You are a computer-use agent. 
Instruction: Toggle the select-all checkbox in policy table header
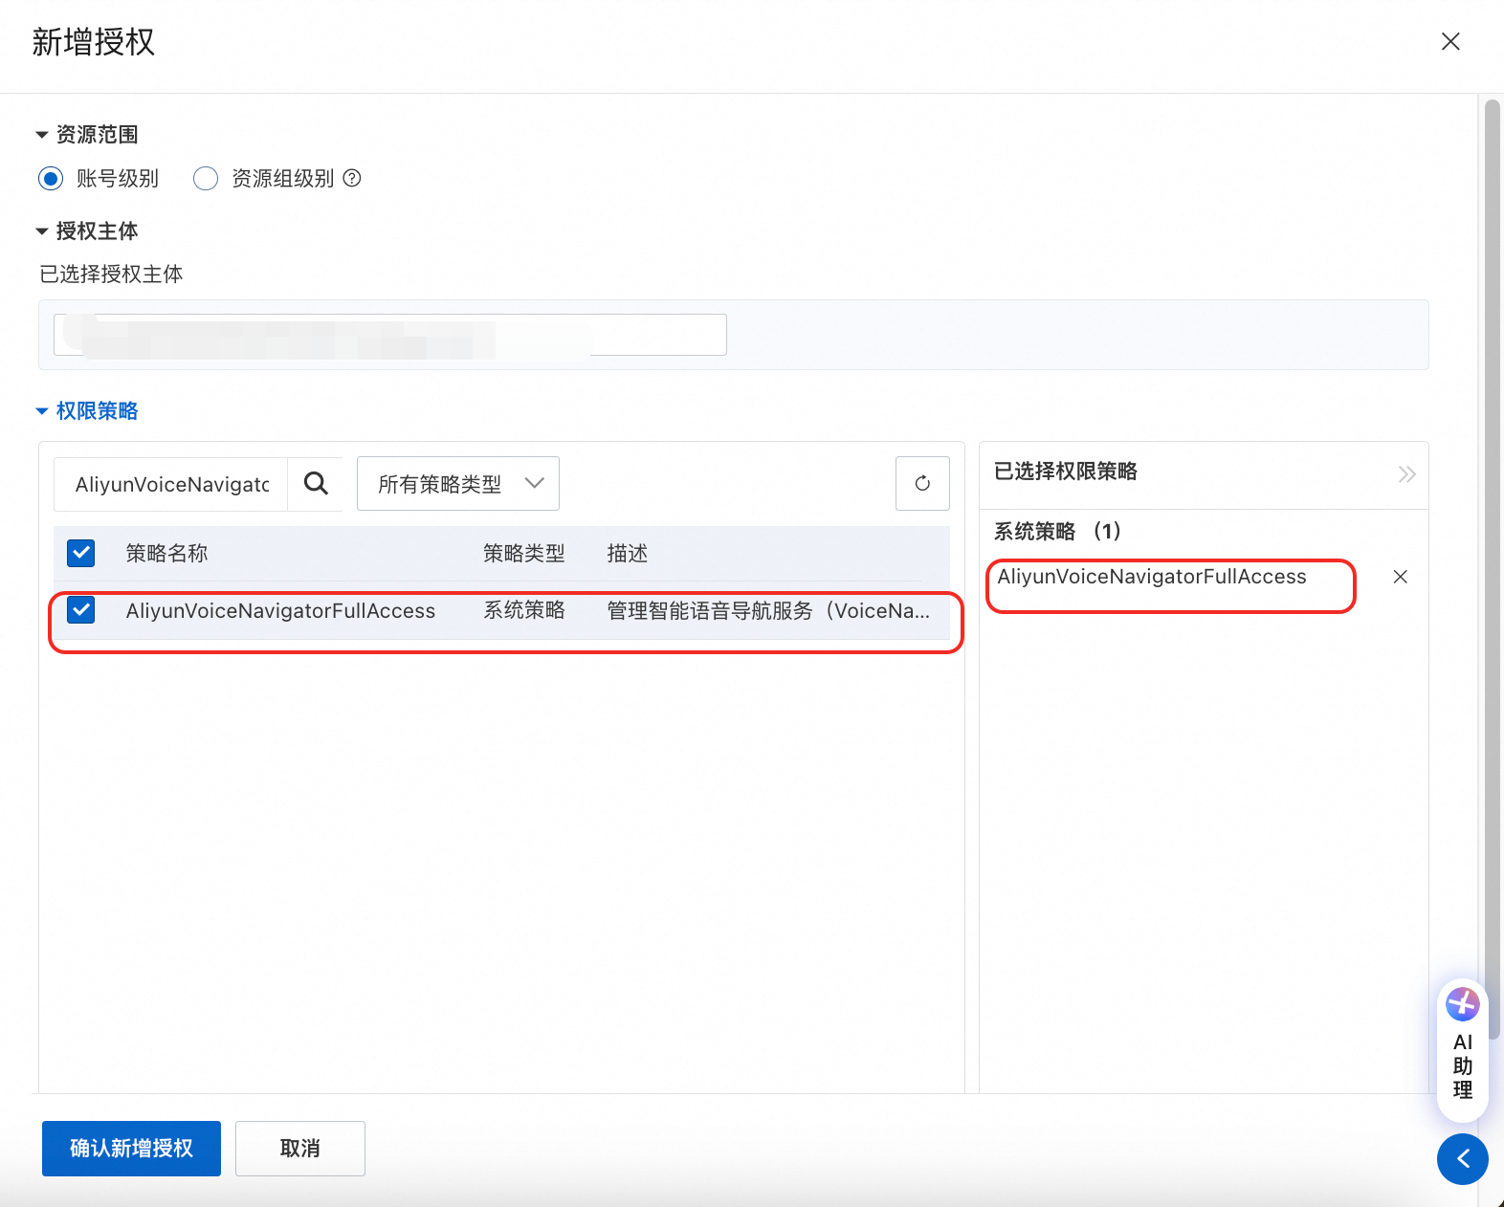tap(81, 553)
